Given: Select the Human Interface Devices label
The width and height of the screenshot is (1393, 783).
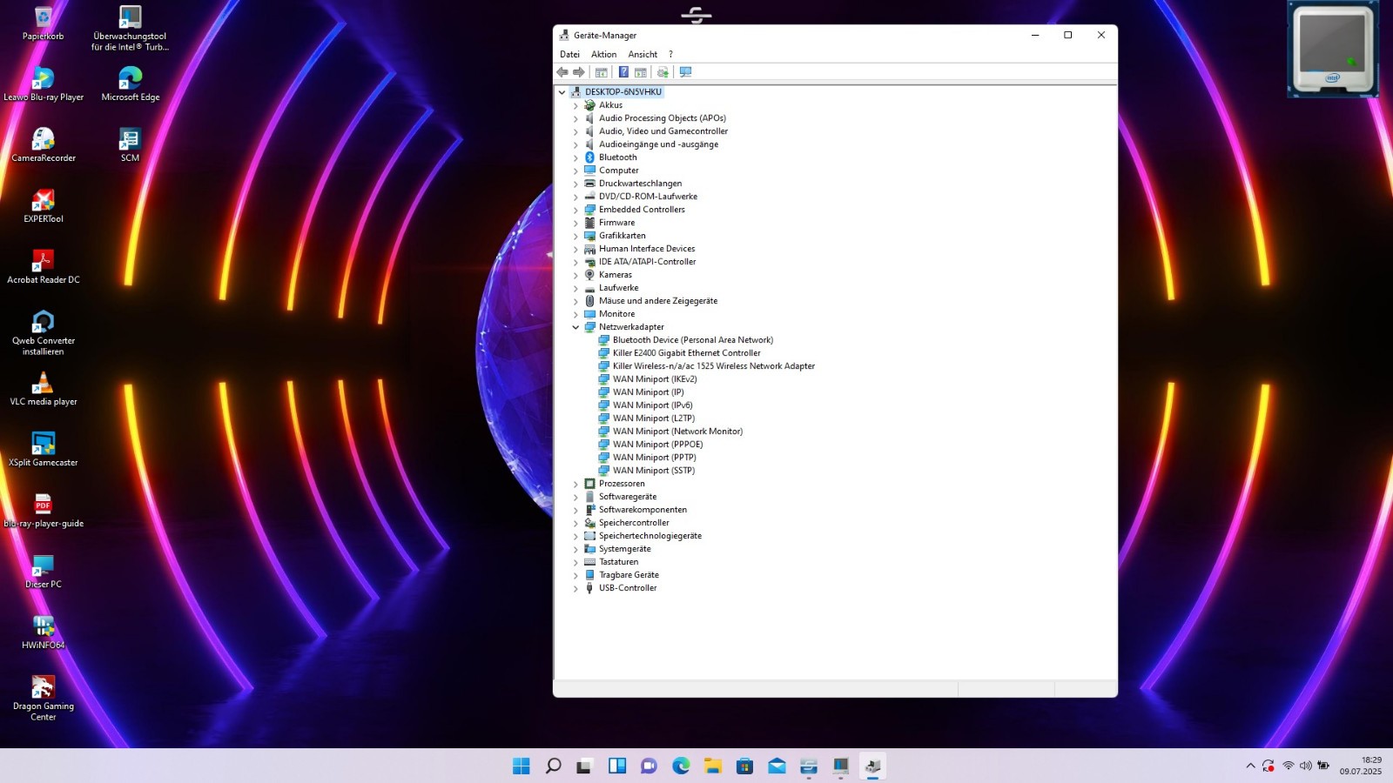Looking at the screenshot, I should (x=647, y=249).
